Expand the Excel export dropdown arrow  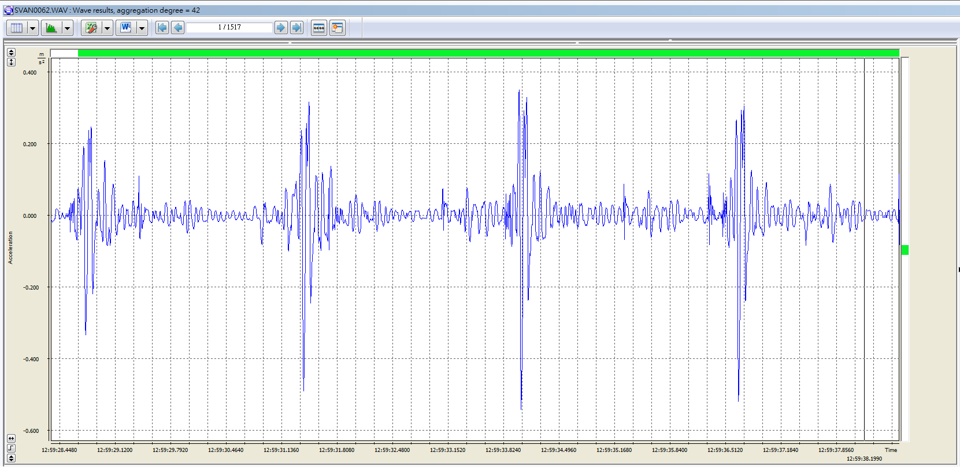pyautogui.click(x=107, y=28)
